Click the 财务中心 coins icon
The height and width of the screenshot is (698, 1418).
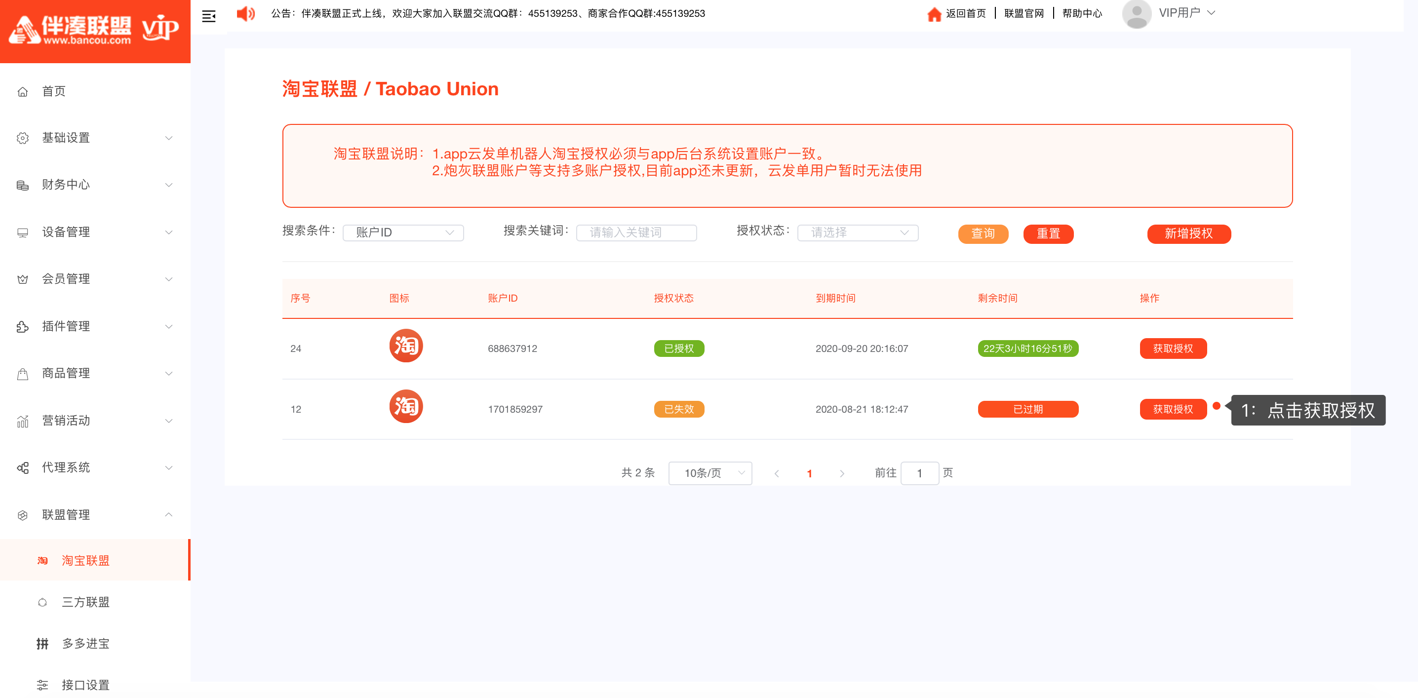coord(23,185)
